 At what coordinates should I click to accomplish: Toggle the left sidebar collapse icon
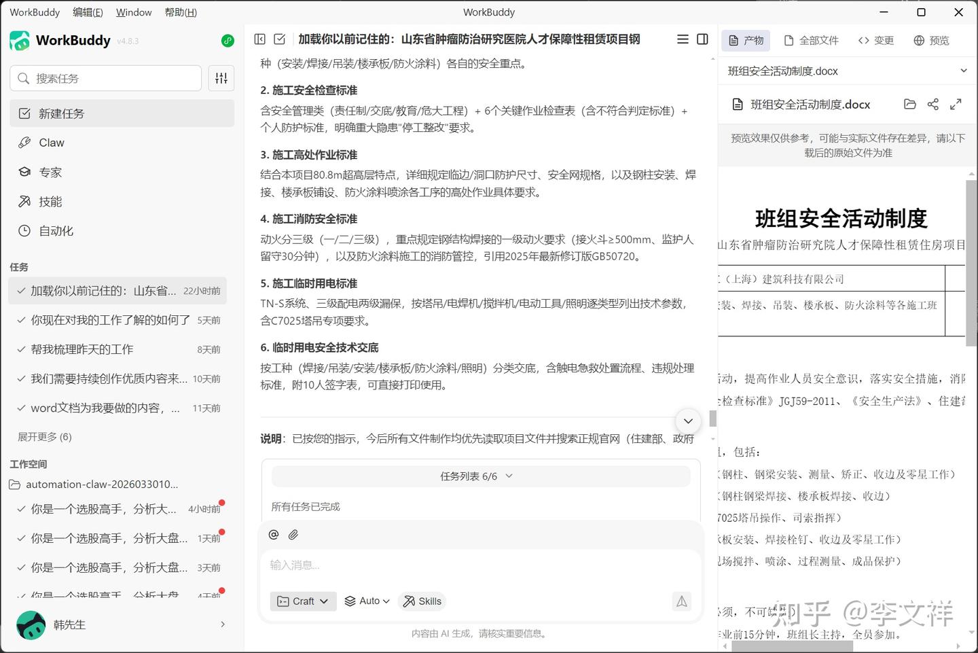[x=259, y=39]
